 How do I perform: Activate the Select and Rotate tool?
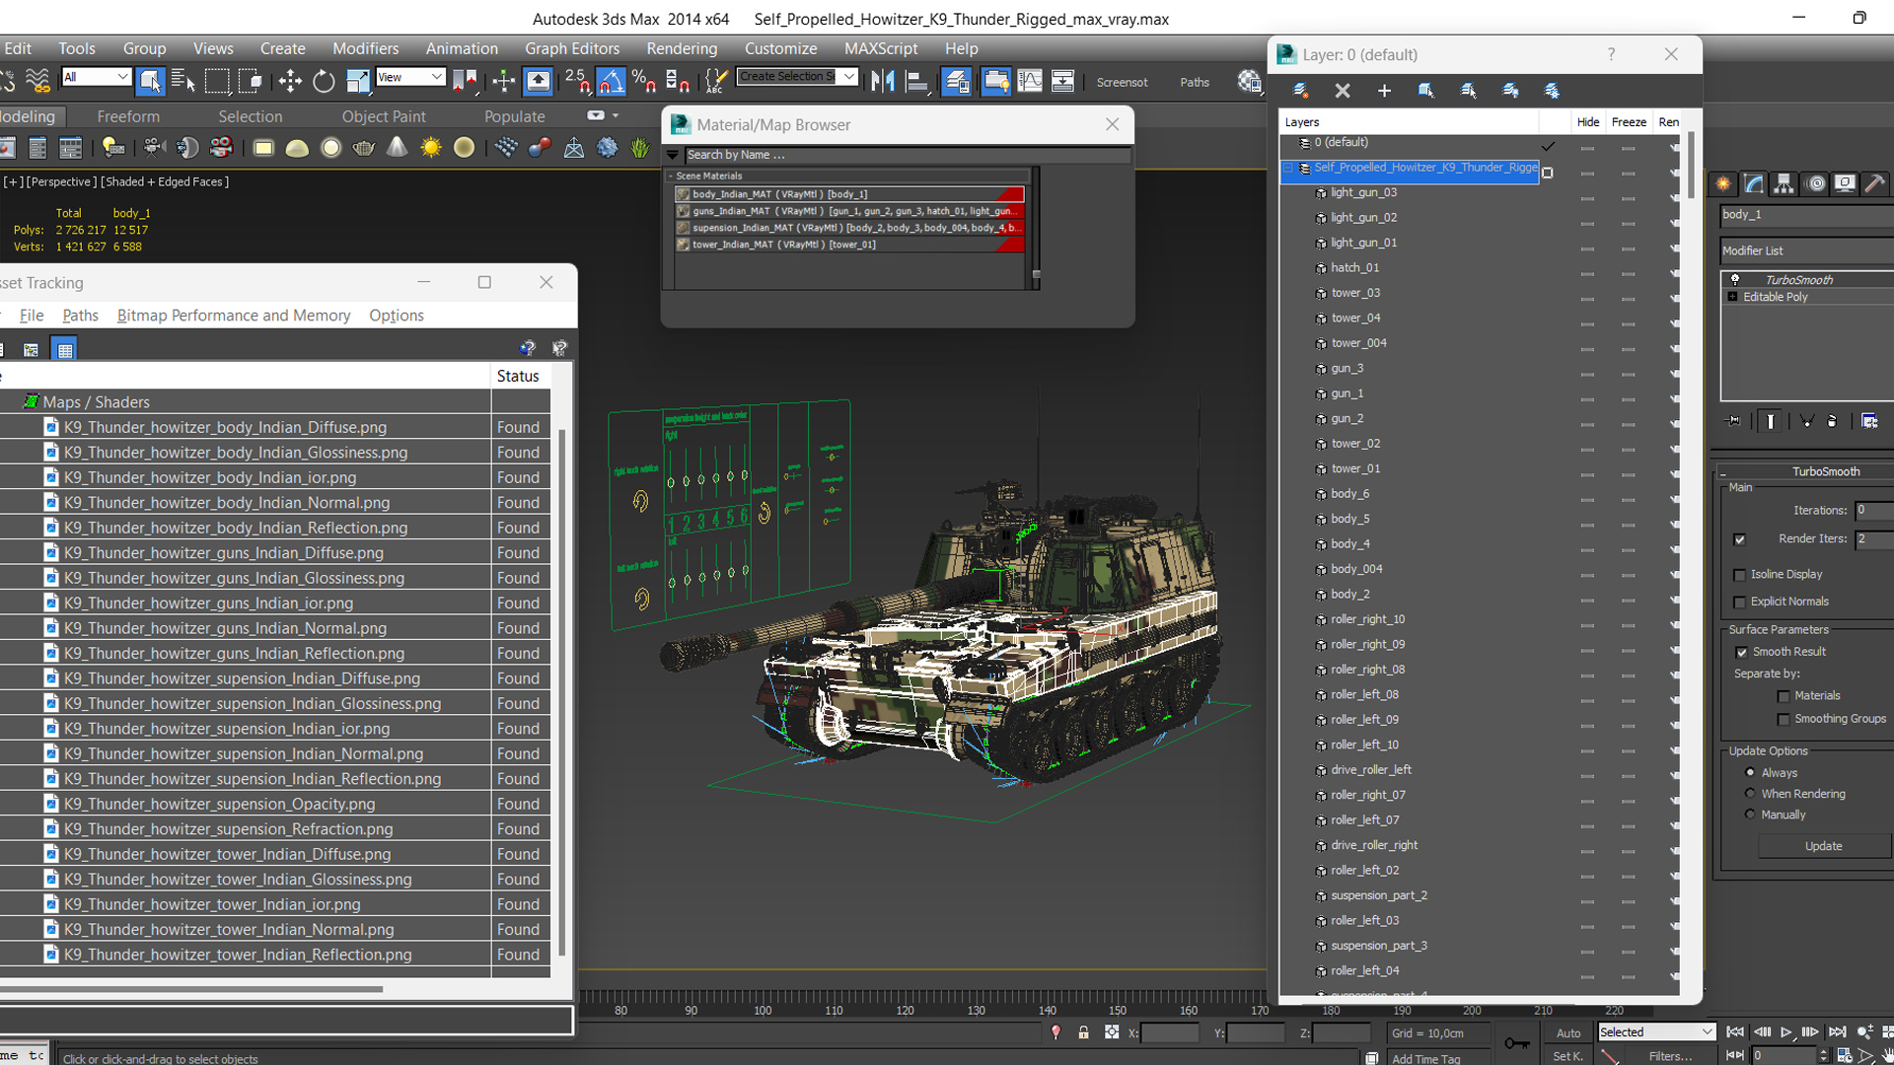324,81
